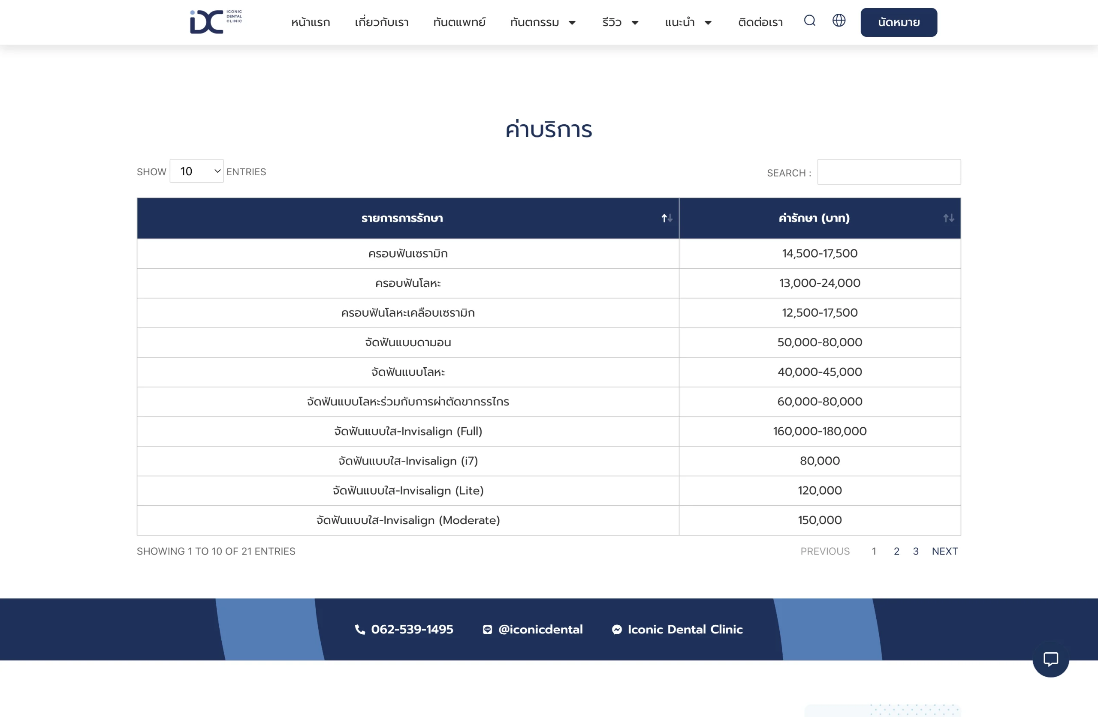Go to the หน้าแรก menu item

pyautogui.click(x=311, y=23)
